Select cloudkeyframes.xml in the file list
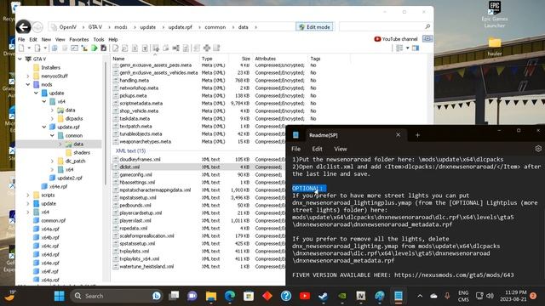545x306 pixels. tap(140, 159)
